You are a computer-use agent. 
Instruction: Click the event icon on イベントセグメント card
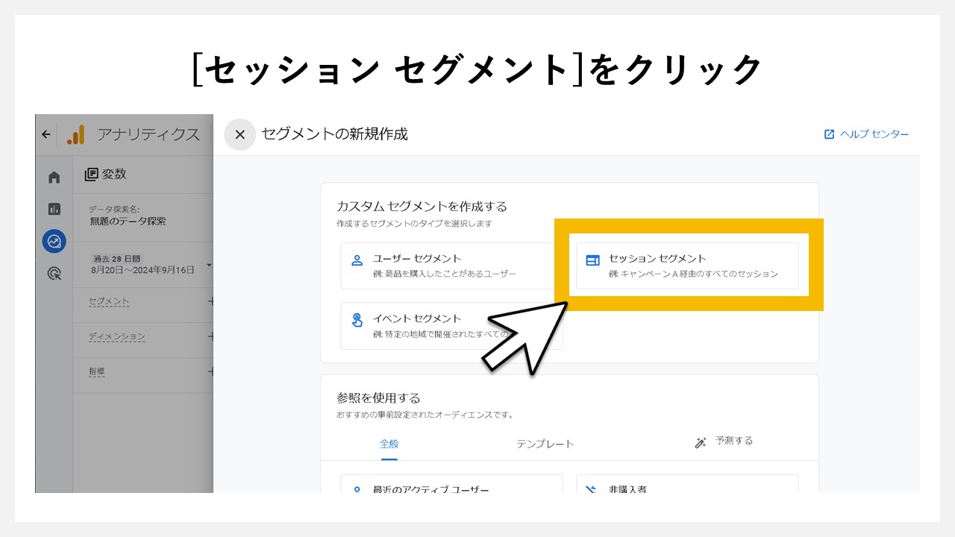point(358,318)
